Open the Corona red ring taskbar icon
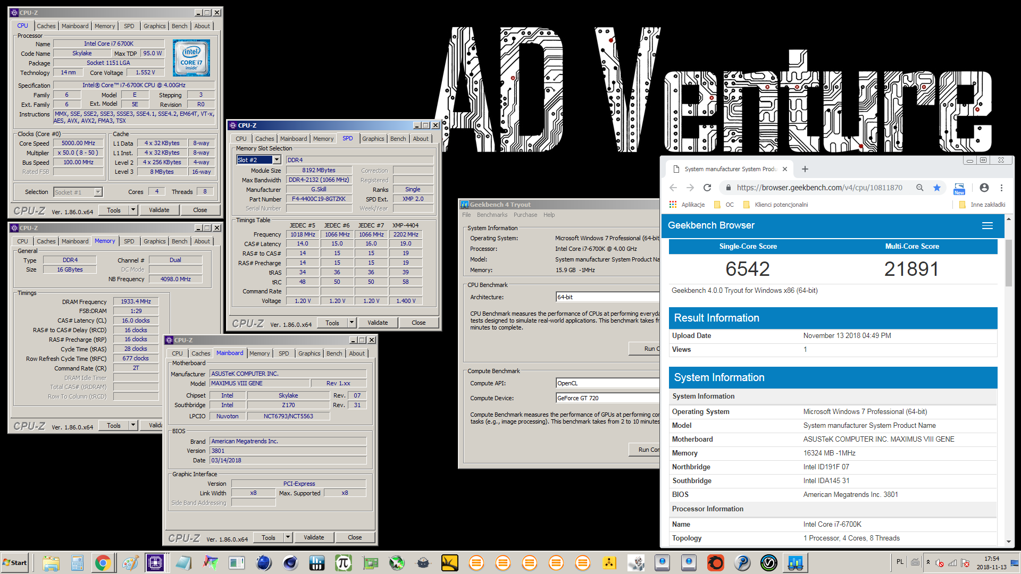 coord(716,563)
